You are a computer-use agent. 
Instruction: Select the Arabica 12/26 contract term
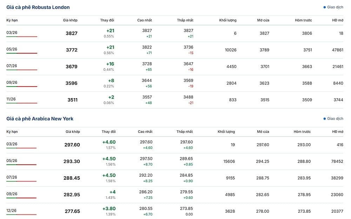[x=12, y=211]
